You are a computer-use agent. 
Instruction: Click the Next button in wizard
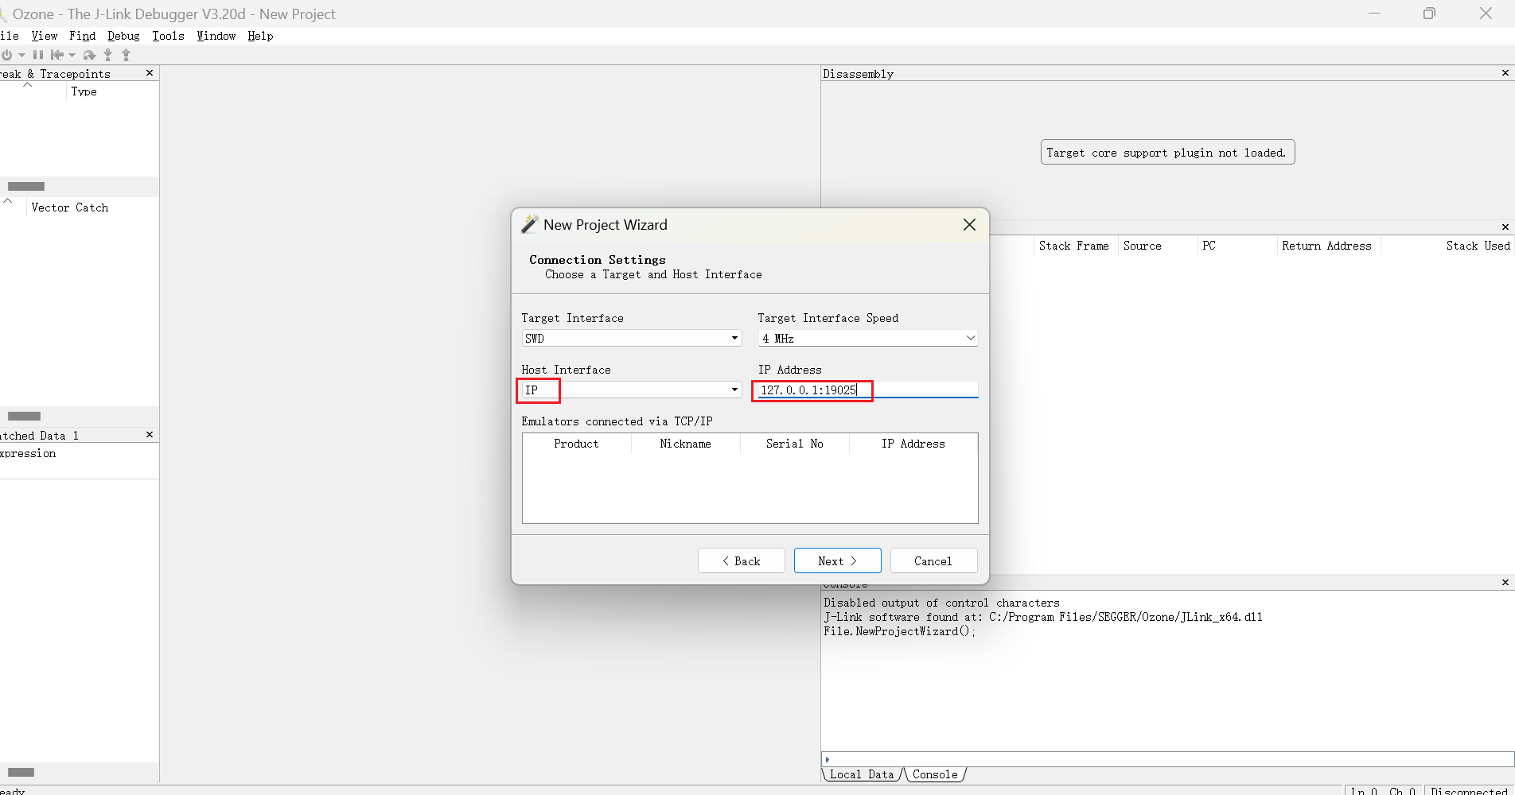coord(837,560)
